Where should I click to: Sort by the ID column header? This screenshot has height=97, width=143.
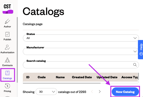coord(28,77)
